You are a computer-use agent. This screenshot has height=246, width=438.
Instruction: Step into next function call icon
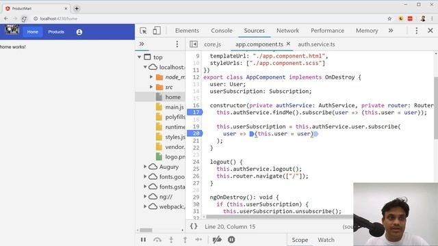pyautogui.click(x=171, y=240)
